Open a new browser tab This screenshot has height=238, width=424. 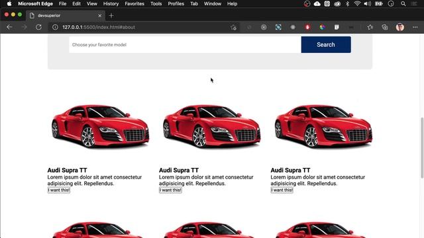(x=111, y=16)
